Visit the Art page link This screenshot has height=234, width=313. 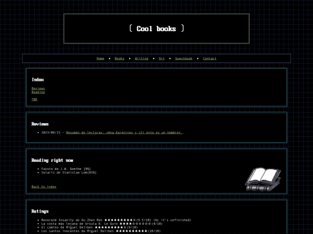coord(162,58)
